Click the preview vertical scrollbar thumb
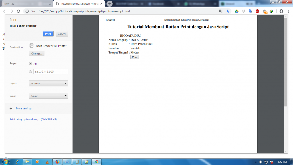 286,62
